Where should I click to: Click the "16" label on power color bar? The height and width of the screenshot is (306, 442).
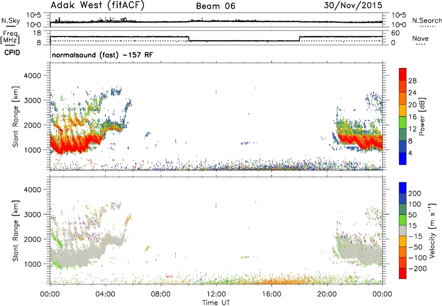pyautogui.click(x=412, y=117)
